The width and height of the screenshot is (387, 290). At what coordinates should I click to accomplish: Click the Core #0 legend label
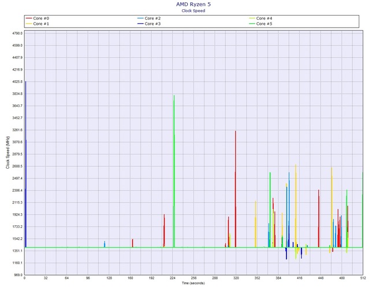41,18
